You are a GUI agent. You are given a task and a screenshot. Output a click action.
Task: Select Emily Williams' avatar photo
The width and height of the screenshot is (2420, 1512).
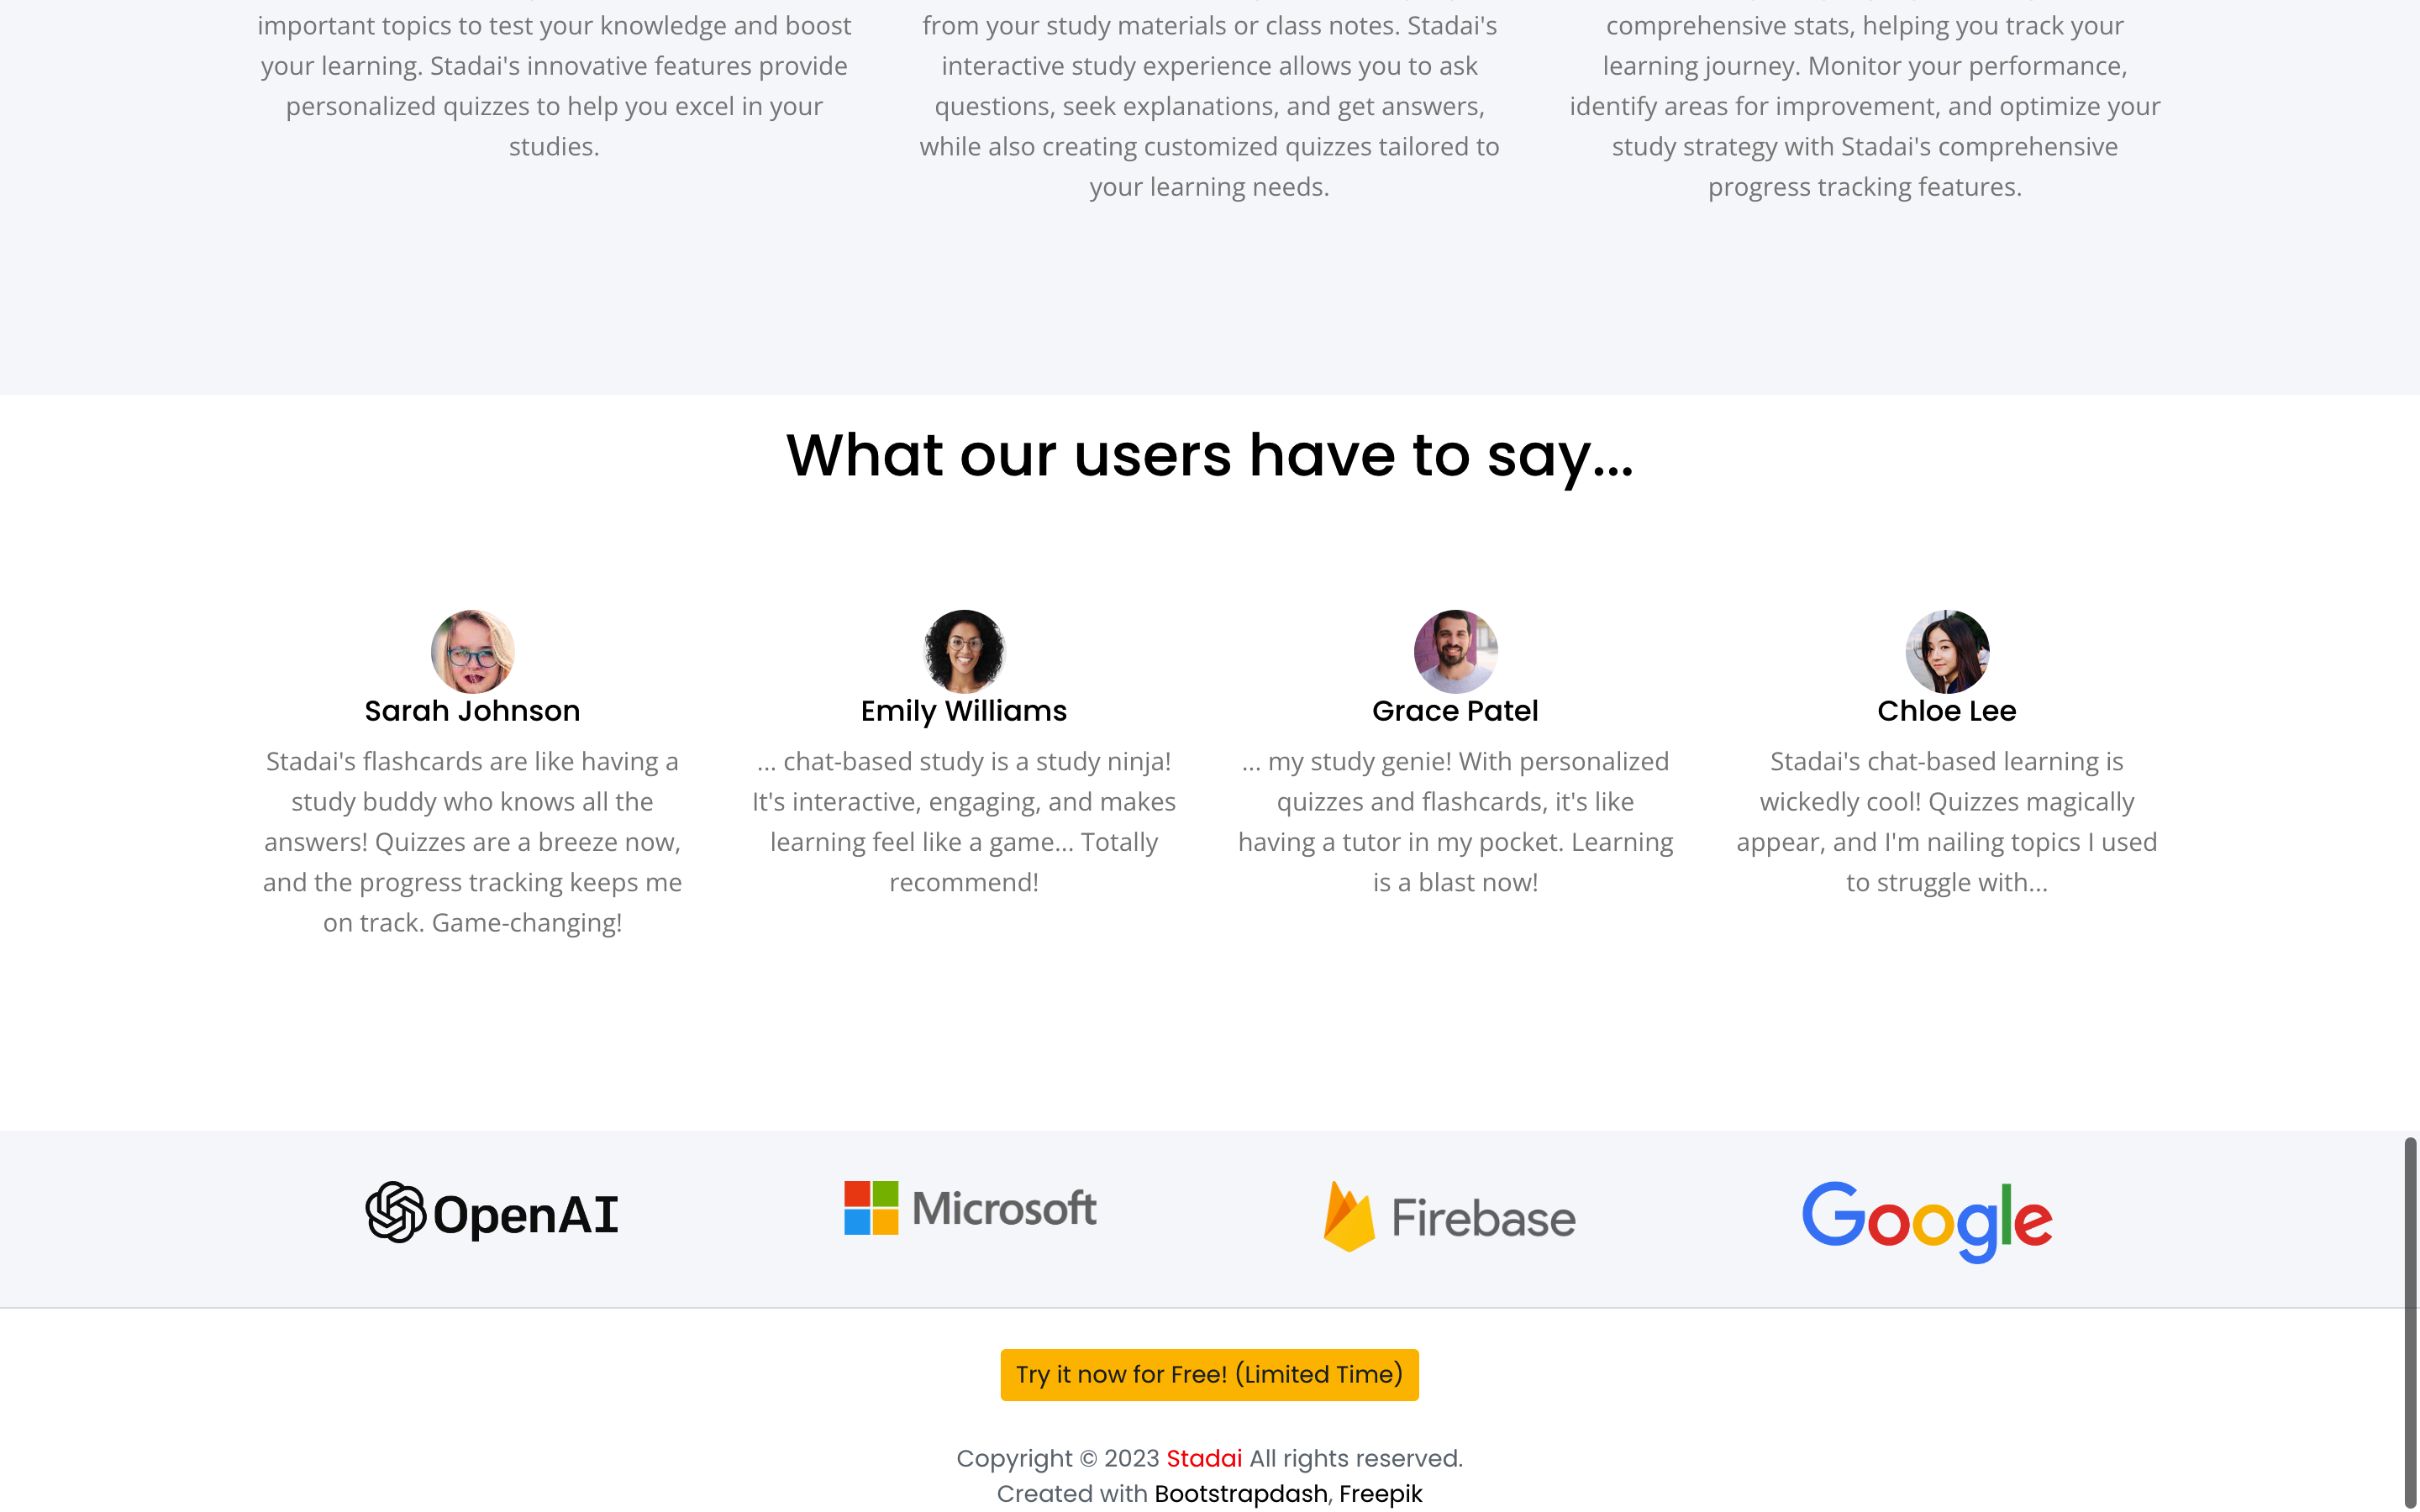coord(964,651)
